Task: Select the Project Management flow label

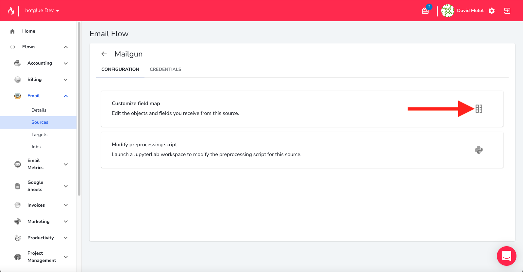Action: (42, 257)
